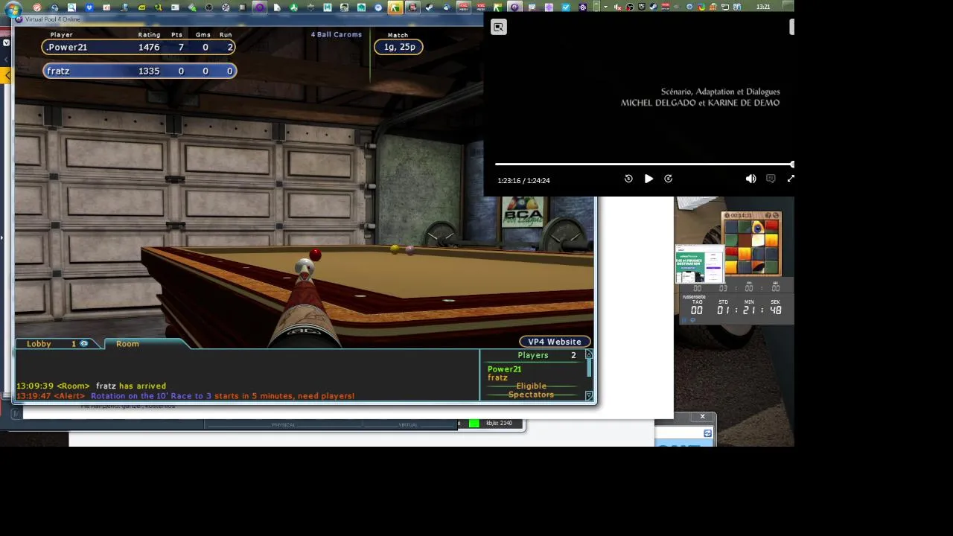Click the video progress end handle
The image size is (953, 536).
point(792,165)
